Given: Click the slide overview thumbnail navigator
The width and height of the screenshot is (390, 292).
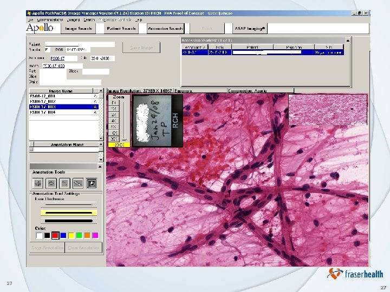Looking at the screenshot, I should click(x=328, y=109).
